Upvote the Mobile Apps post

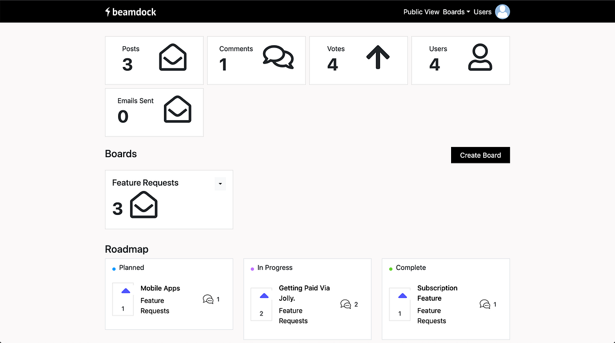point(126,290)
